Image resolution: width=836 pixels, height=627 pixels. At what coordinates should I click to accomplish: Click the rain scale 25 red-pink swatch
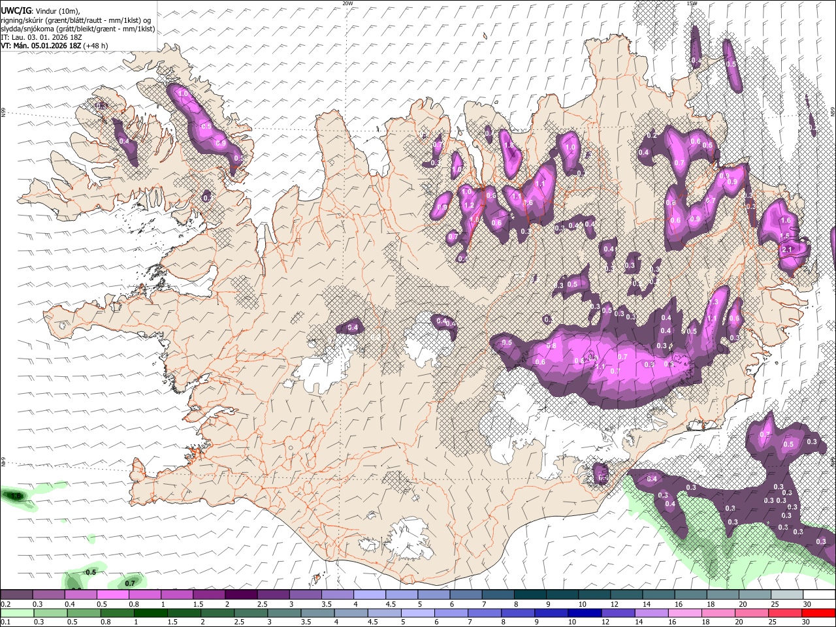(785, 613)
